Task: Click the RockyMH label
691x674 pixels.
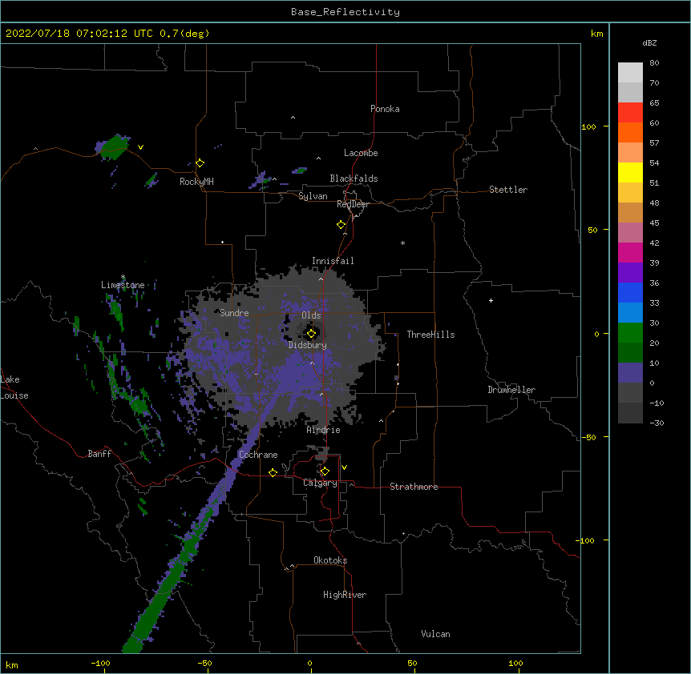Action: pos(196,182)
